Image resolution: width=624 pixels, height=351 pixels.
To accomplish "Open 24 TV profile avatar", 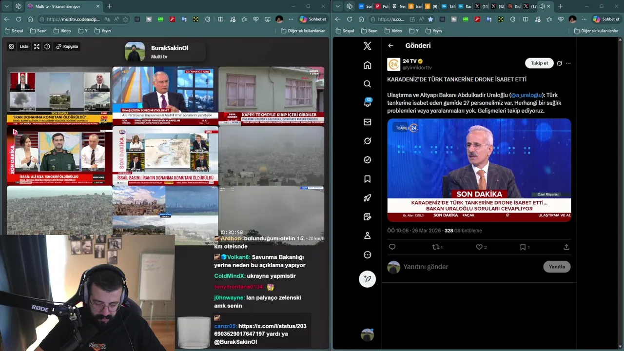I will click(x=394, y=64).
